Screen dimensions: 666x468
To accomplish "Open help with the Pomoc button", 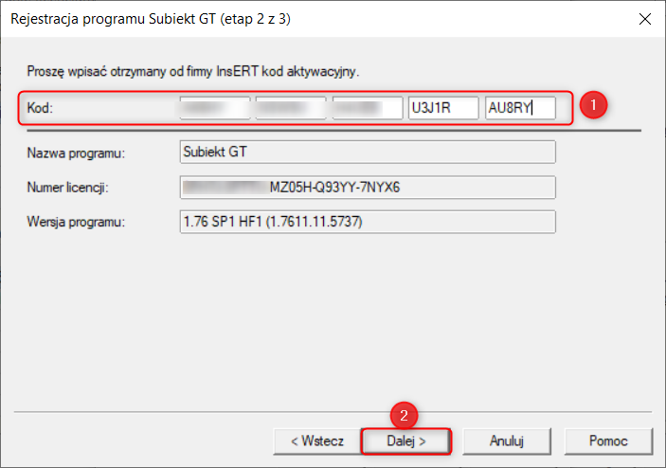I will 608,441.
